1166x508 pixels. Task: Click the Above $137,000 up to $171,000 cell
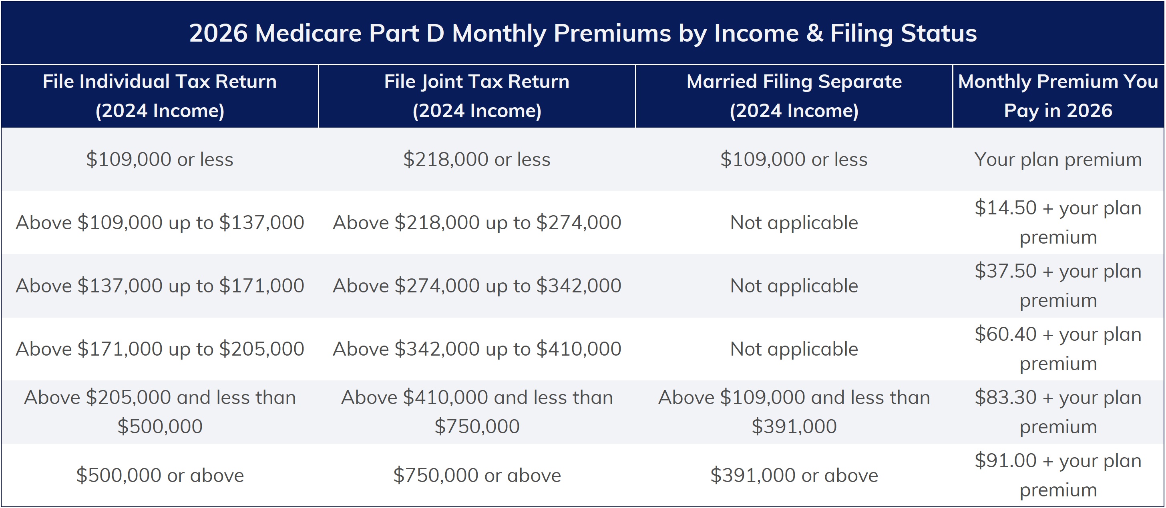159,286
